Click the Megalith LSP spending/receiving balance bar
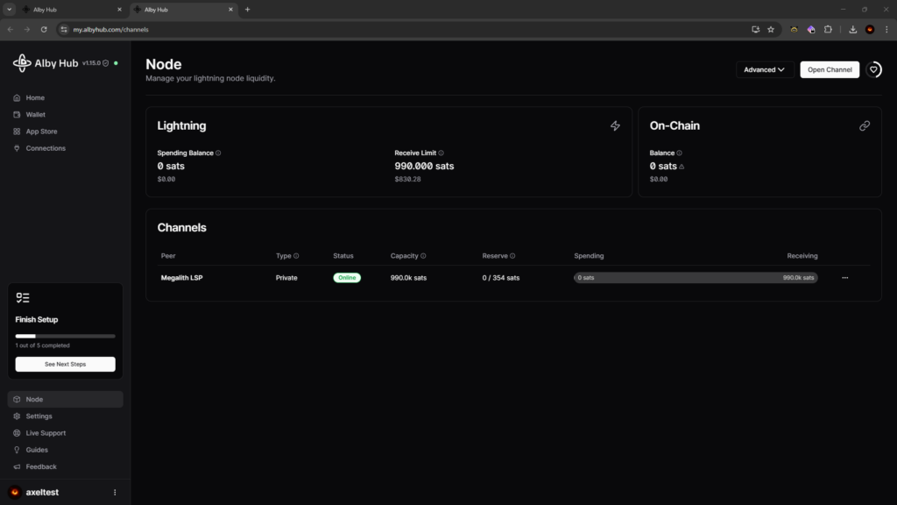 (x=696, y=278)
